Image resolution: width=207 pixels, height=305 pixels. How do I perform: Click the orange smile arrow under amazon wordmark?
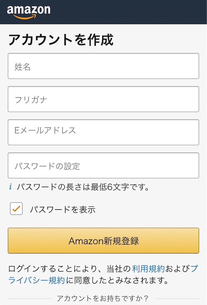point(25,17)
